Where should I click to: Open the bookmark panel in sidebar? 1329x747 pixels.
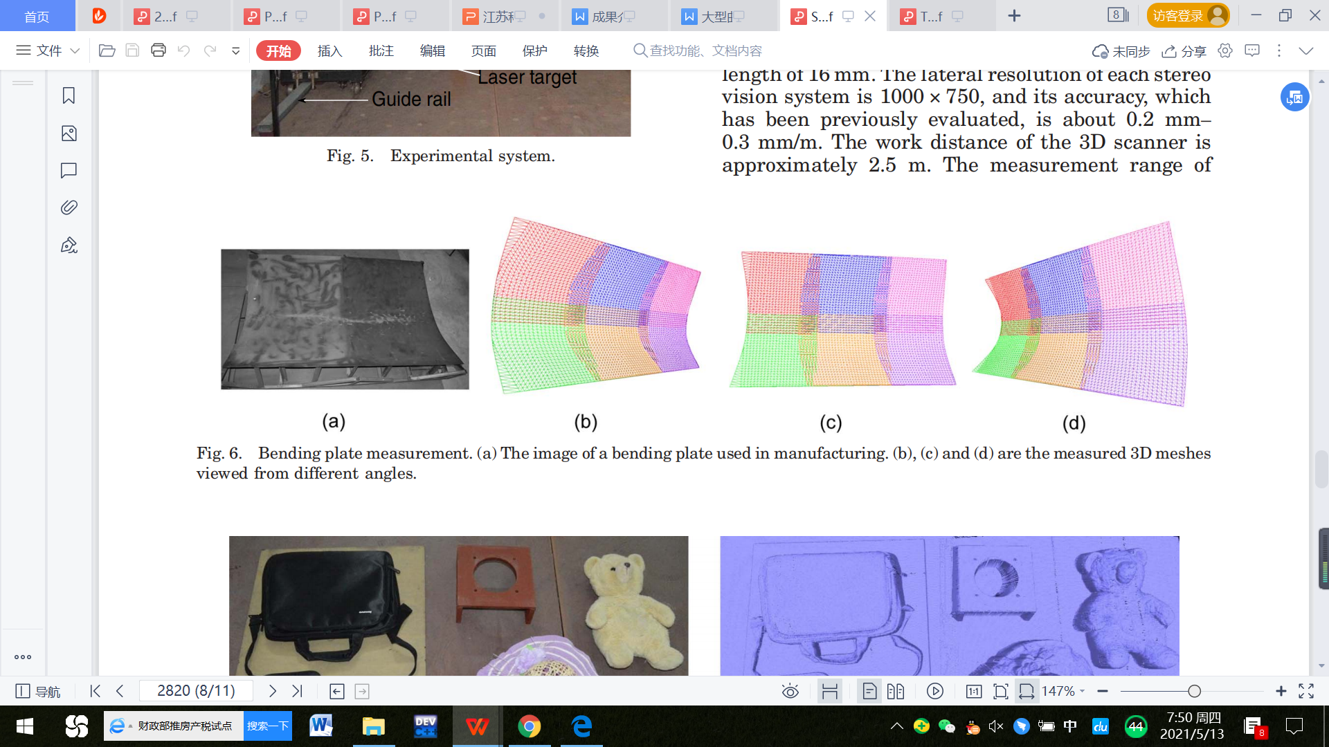click(x=69, y=95)
